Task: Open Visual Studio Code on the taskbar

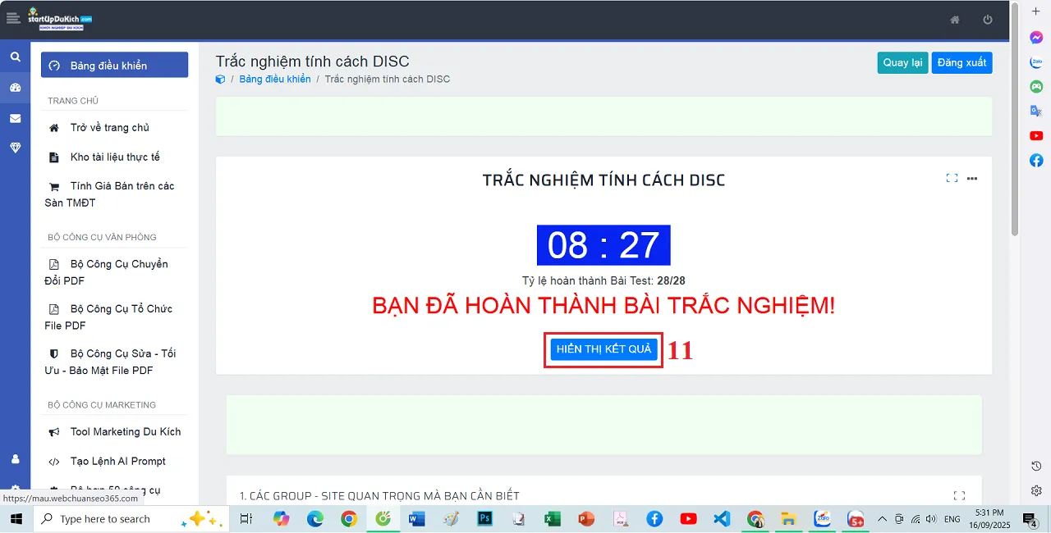Action: [722, 519]
